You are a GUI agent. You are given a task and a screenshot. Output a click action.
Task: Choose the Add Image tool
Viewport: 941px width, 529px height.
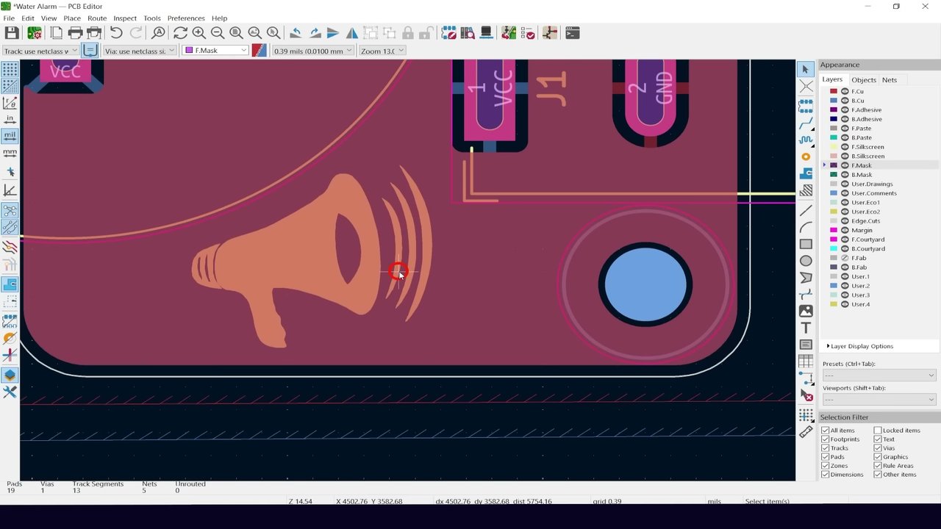(x=806, y=311)
